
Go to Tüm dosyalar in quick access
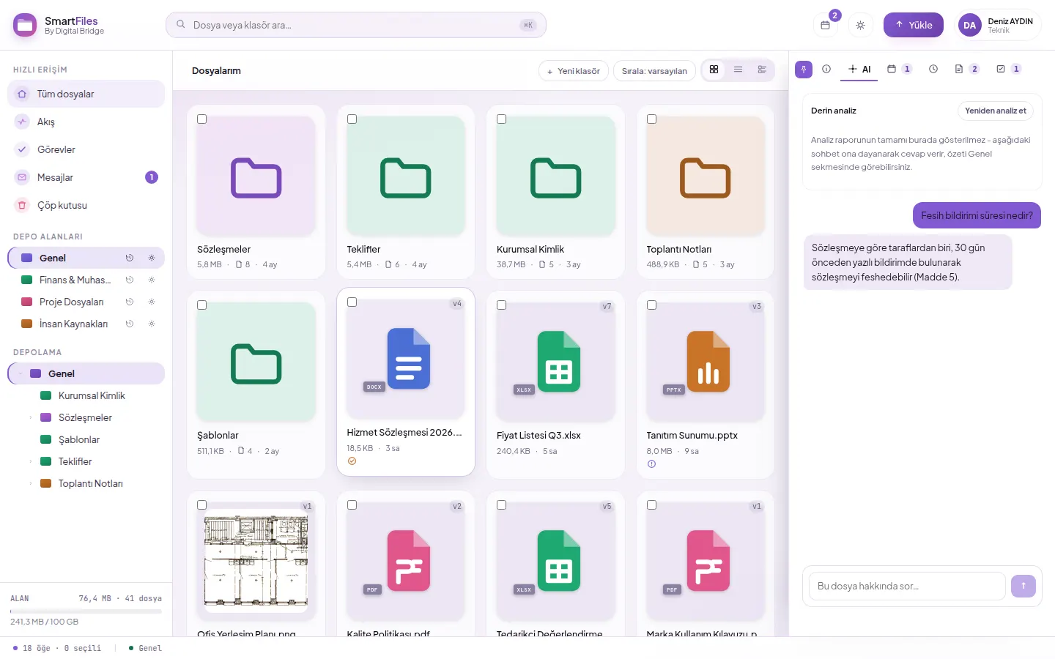(x=86, y=94)
